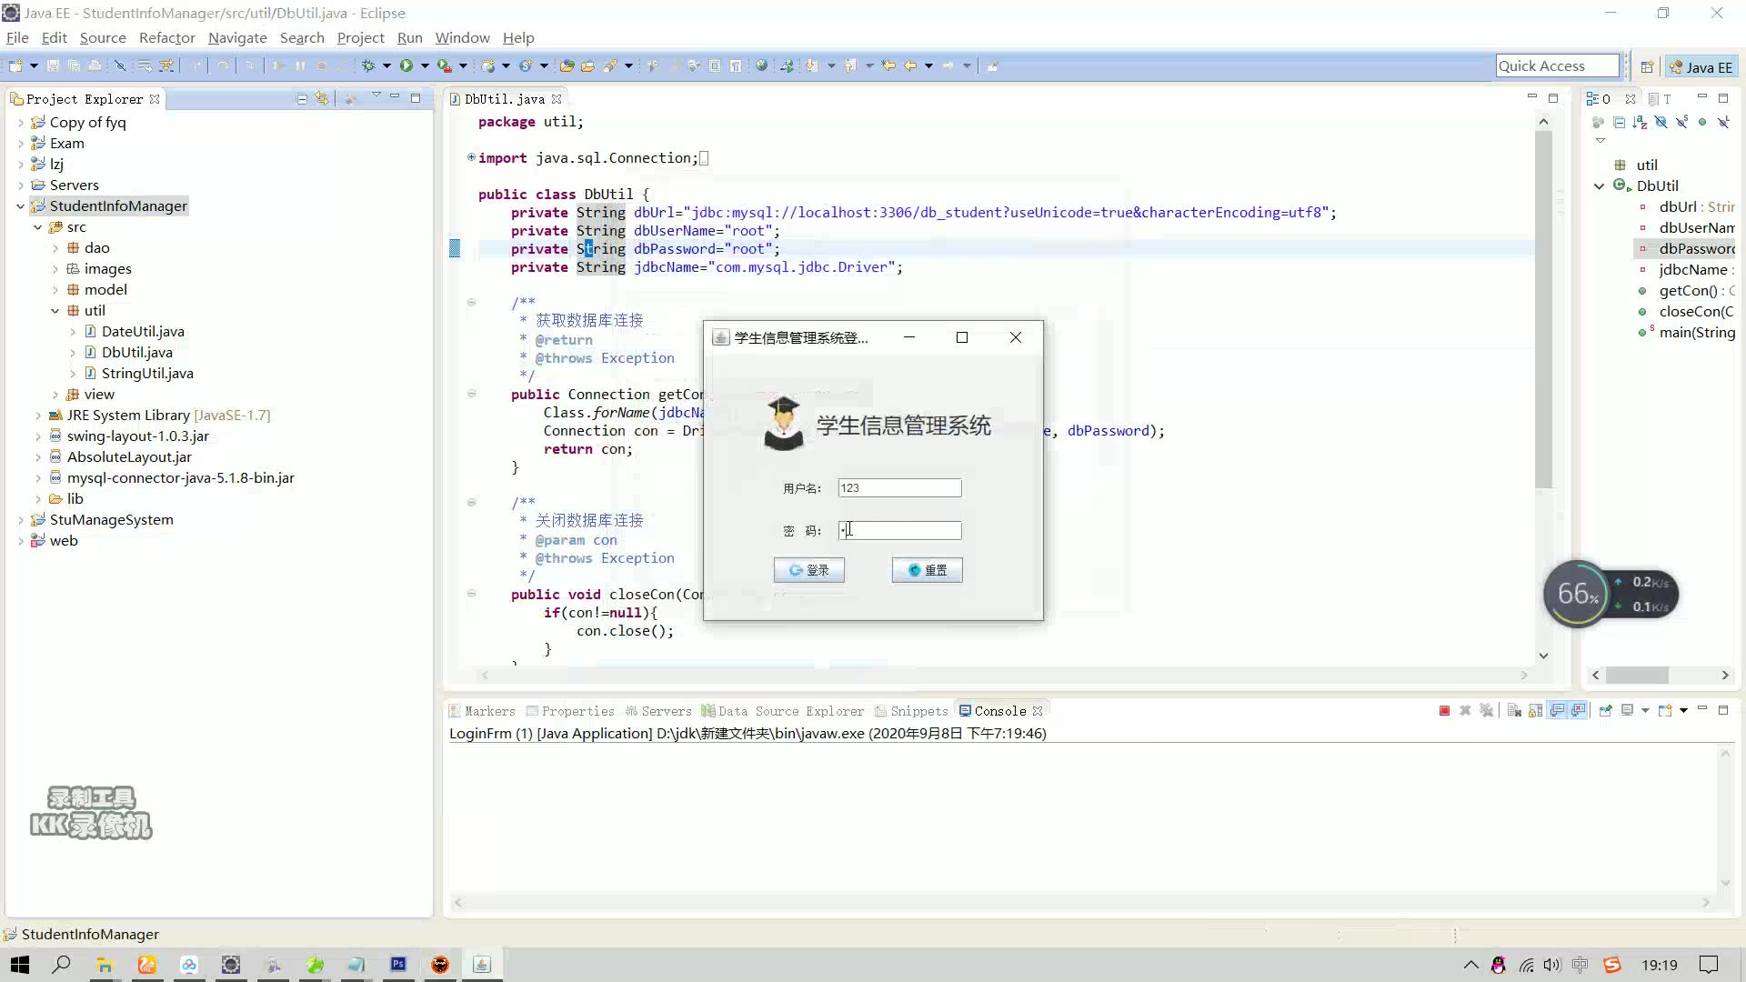Viewport: 1746px width, 982px height.
Task: Click the Search icon in the toolbar
Action: (608, 65)
